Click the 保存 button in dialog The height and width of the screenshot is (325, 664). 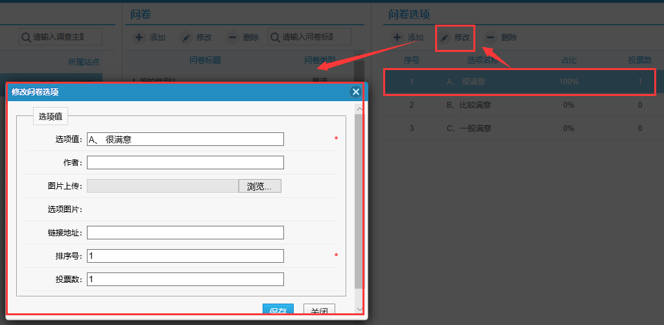278,309
